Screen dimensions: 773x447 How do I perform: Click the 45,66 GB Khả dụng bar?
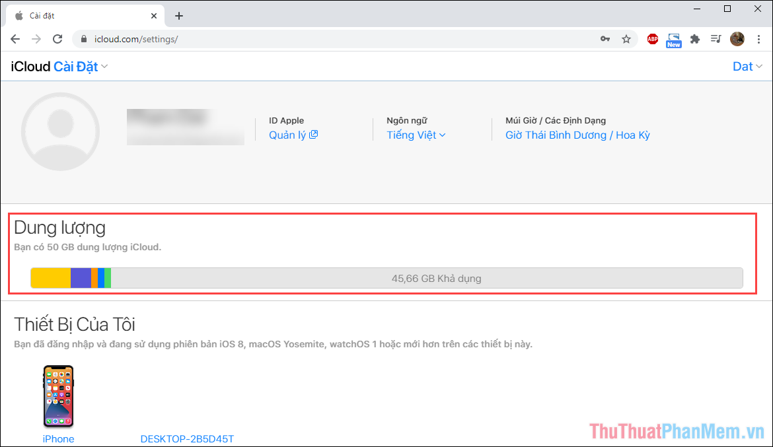pyautogui.click(x=427, y=278)
